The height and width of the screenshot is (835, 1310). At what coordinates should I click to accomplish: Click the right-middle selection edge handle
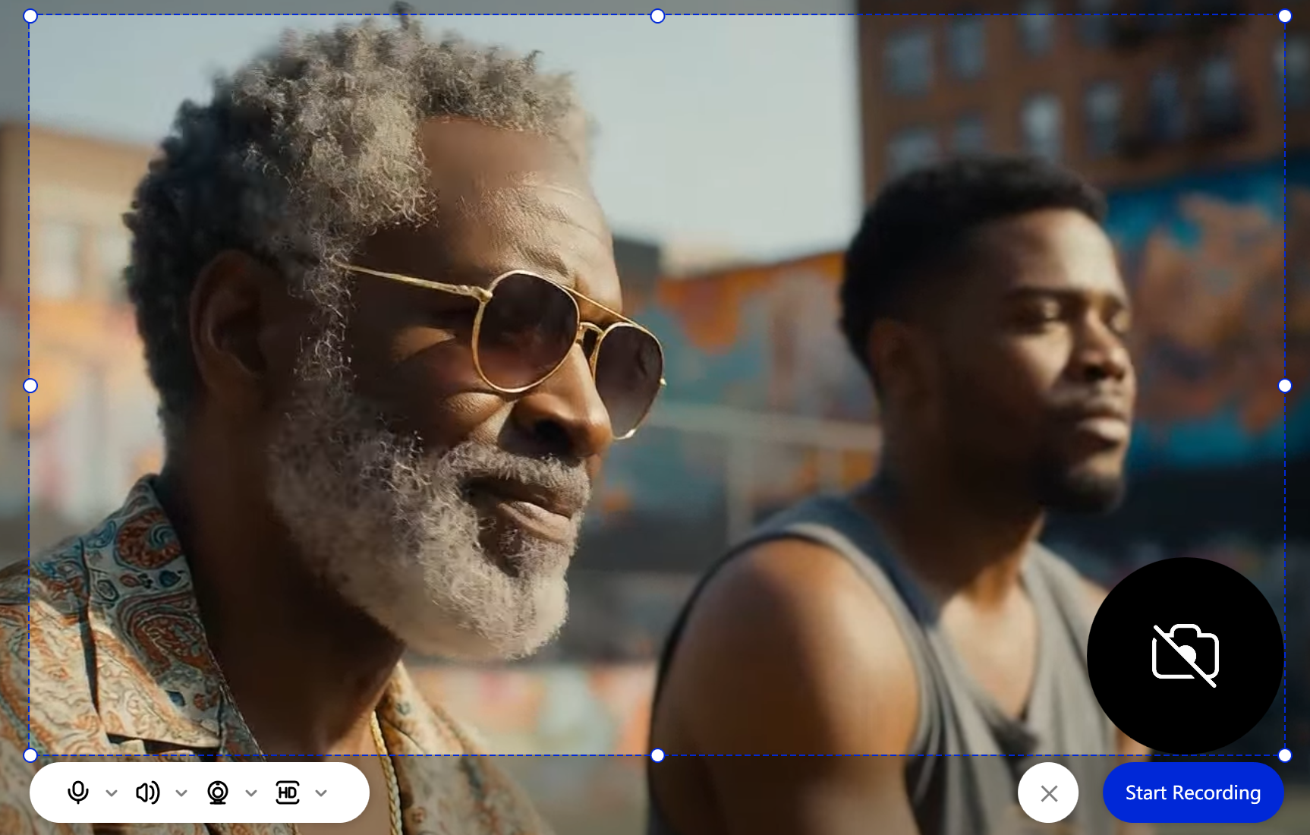[x=1285, y=386]
